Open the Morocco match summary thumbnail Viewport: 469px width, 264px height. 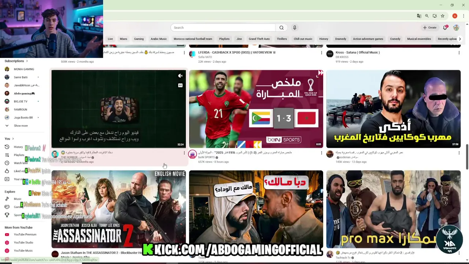[256, 109]
